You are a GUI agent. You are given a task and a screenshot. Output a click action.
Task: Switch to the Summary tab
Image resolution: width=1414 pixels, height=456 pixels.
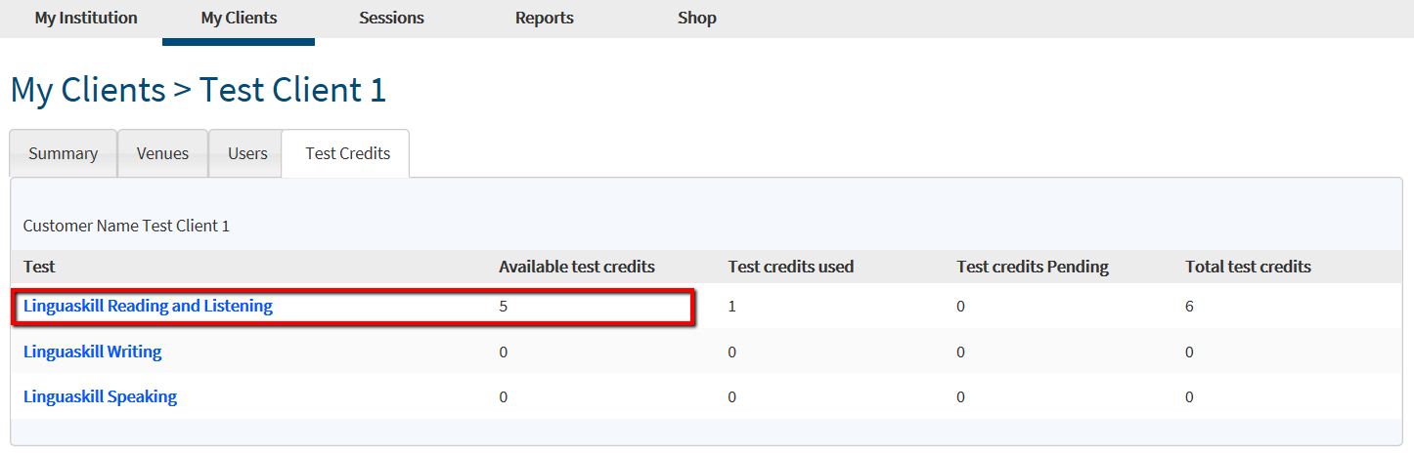[x=64, y=153]
